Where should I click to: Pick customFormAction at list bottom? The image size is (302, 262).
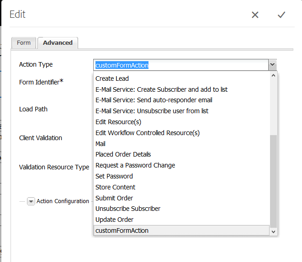122,231
